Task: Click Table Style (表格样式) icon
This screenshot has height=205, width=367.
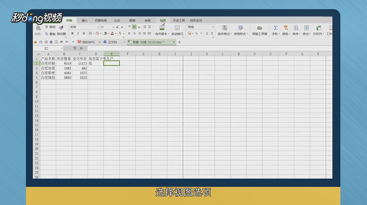Action: pos(241,28)
